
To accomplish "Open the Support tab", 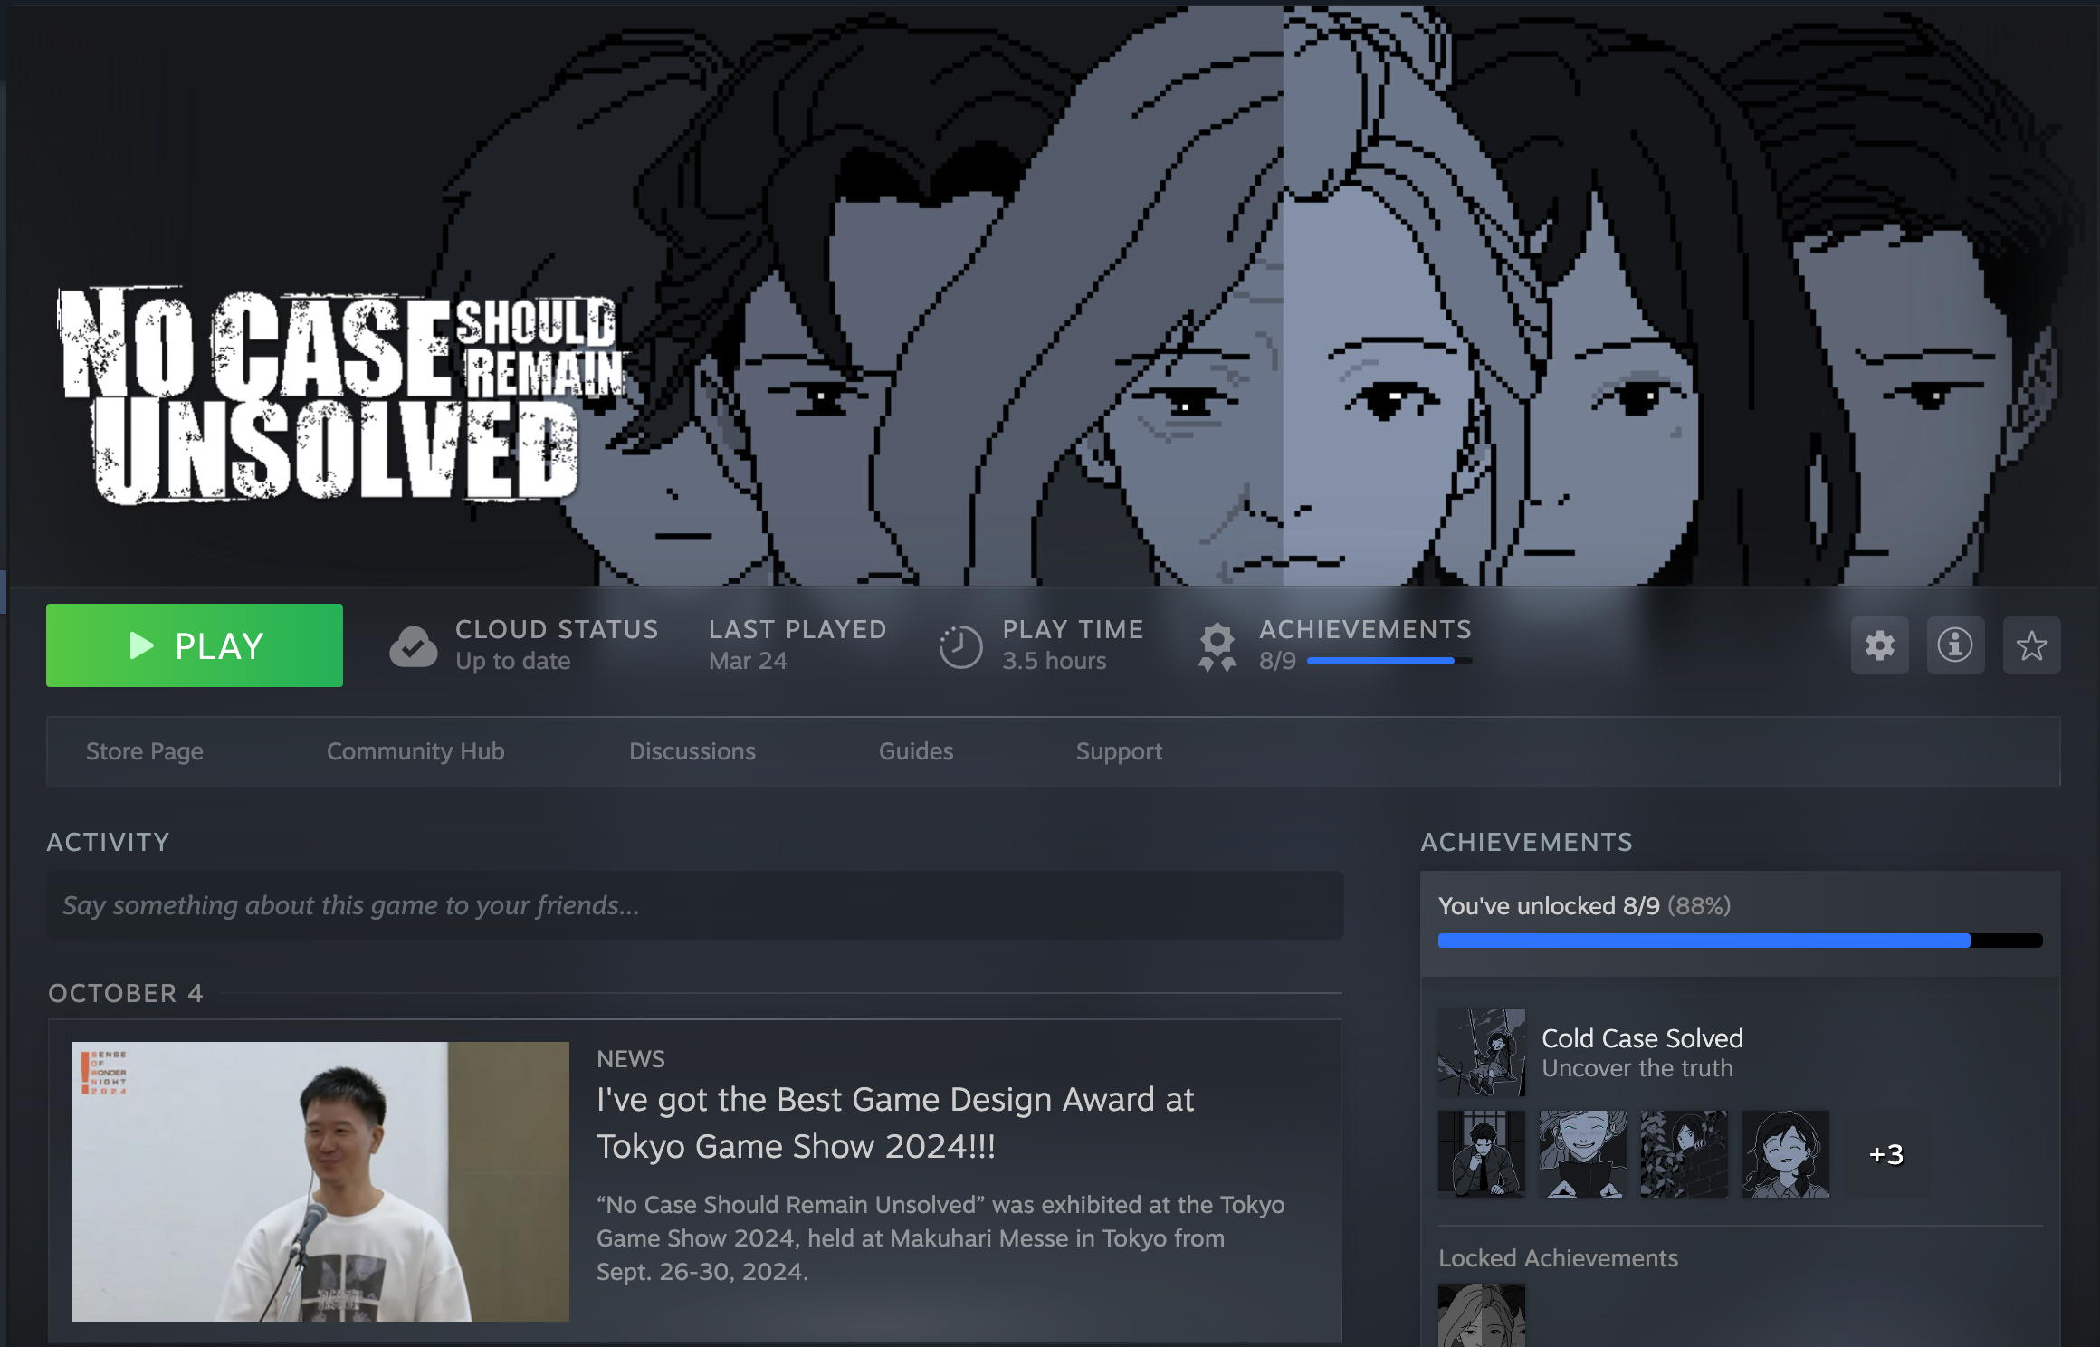I will tap(1119, 751).
